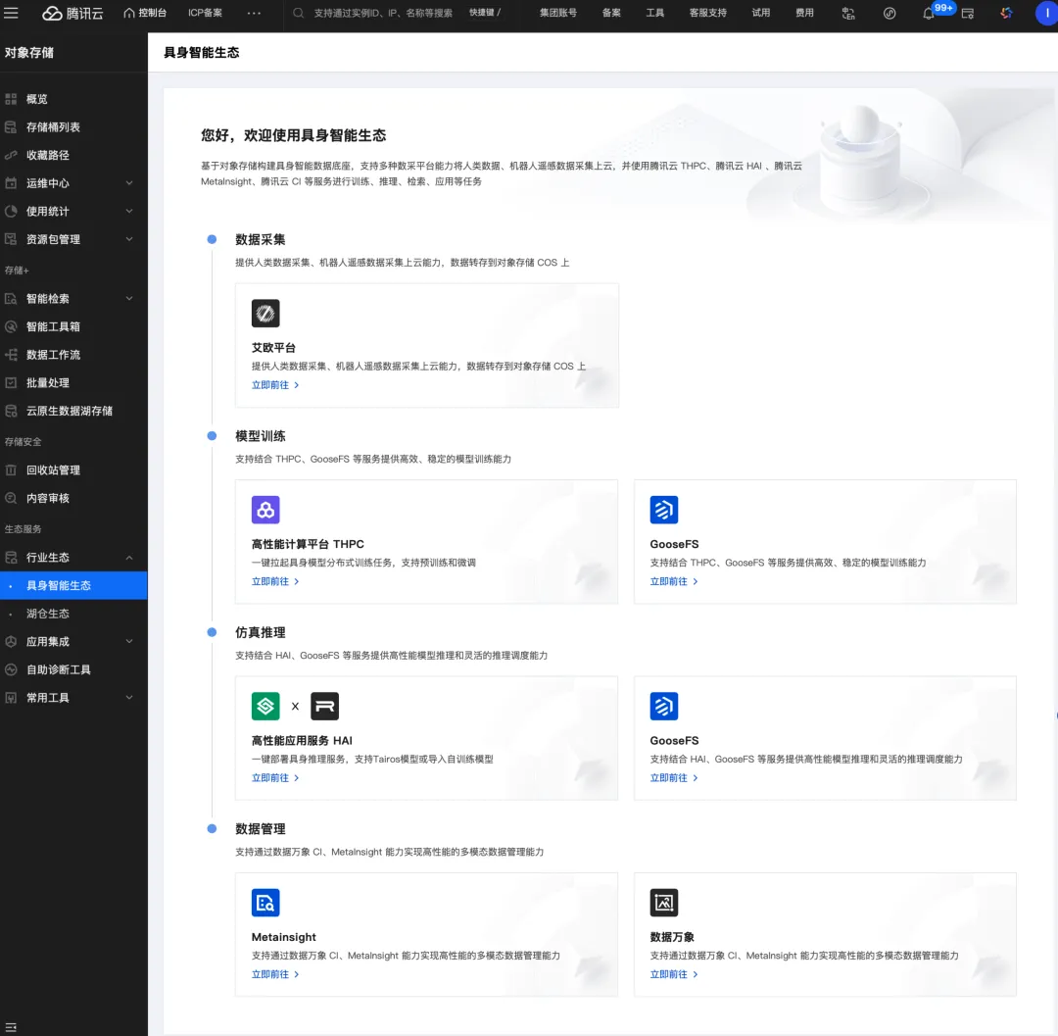
Task: Open the 控制台 home link
Action: (x=145, y=13)
